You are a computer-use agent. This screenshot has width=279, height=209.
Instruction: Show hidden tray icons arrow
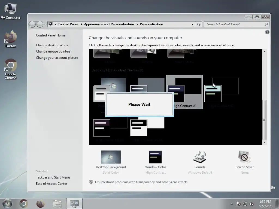tap(232, 204)
